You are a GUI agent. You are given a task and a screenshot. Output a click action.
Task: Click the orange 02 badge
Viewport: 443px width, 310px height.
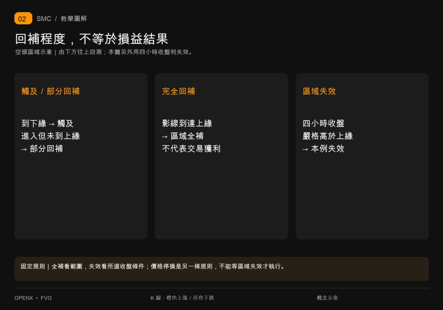pos(23,18)
